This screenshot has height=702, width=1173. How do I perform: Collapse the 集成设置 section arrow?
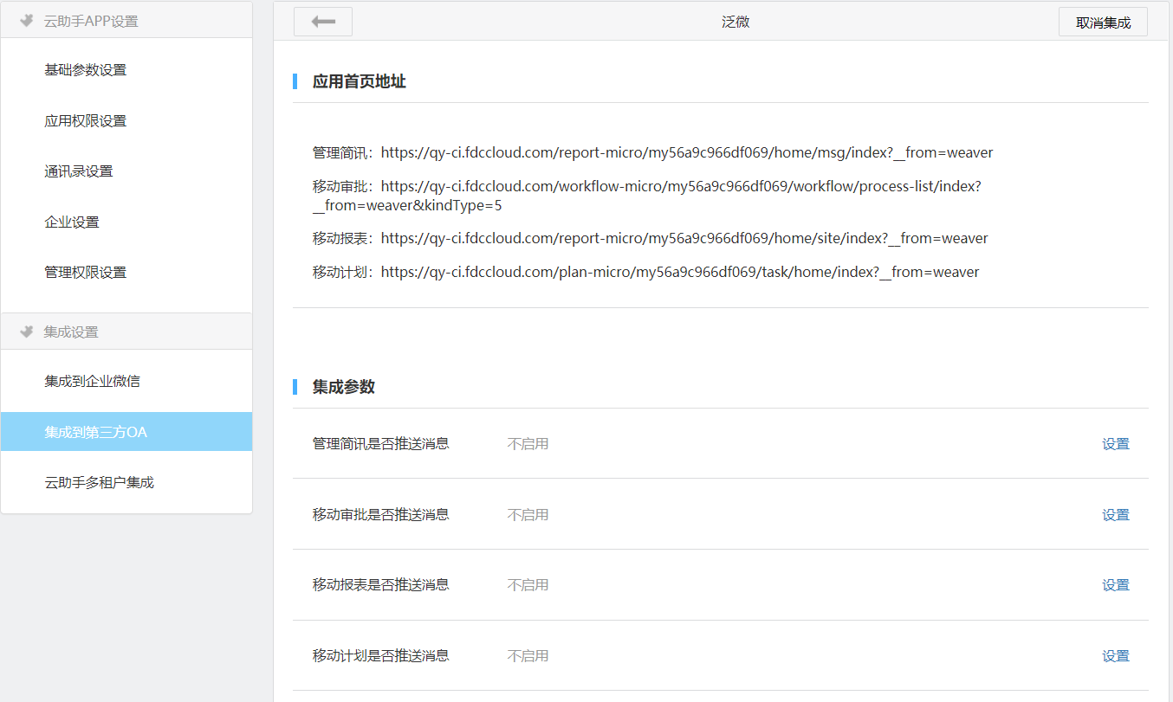(x=27, y=332)
